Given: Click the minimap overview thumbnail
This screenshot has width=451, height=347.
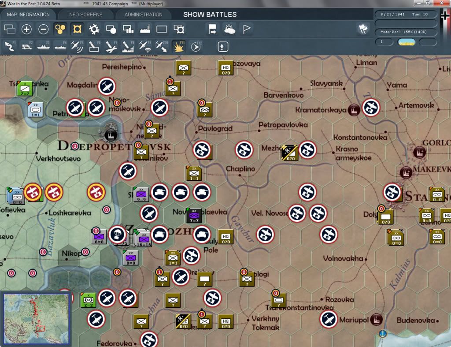Looking at the screenshot, I should pos(36,318).
